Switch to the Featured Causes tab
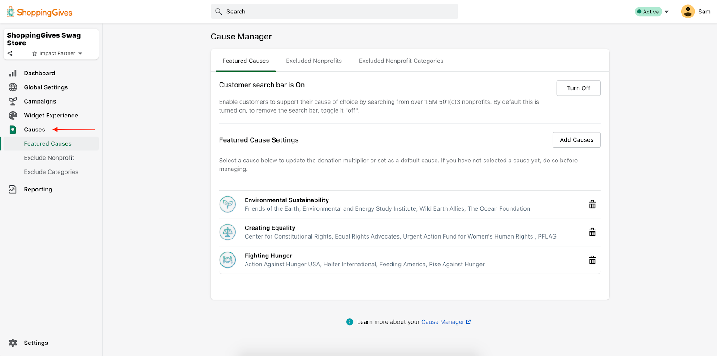Image resolution: width=717 pixels, height=356 pixels. click(x=246, y=61)
